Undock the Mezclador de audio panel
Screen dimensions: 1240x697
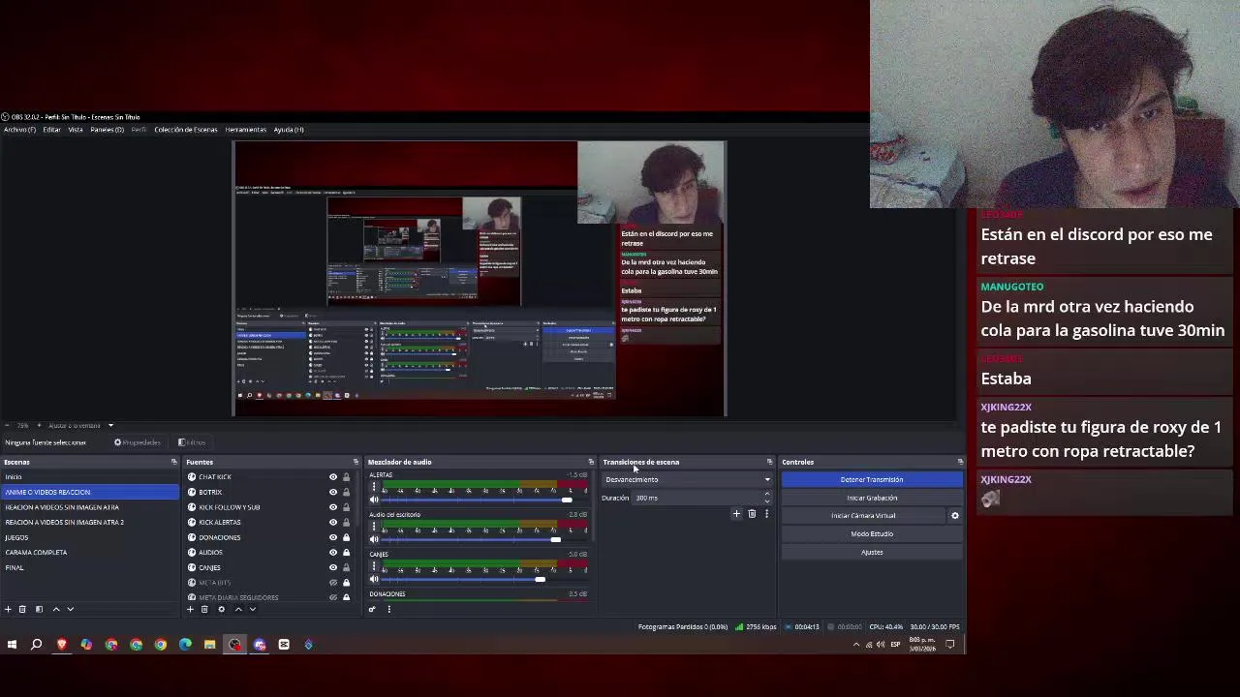pyautogui.click(x=591, y=462)
